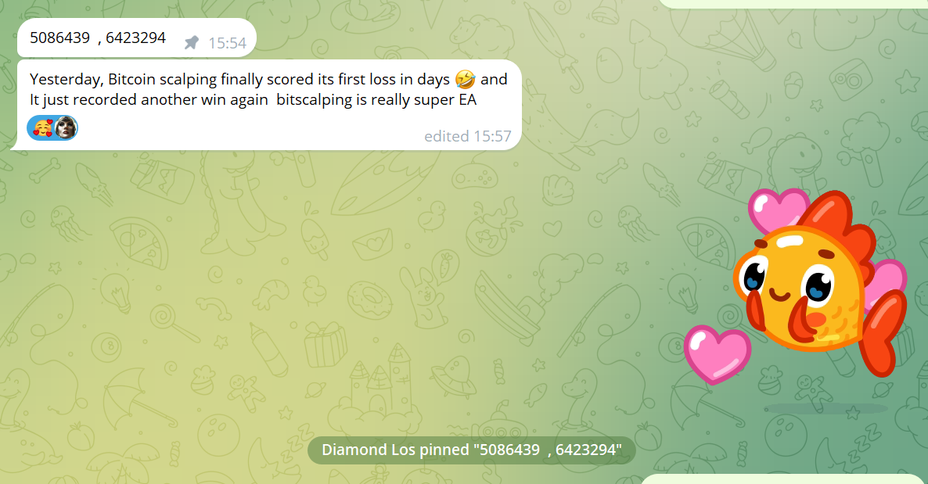Toggle the smiling-hearts emoji reaction
Viewport: 928px width, 484px height.
[x=42, y=127]
